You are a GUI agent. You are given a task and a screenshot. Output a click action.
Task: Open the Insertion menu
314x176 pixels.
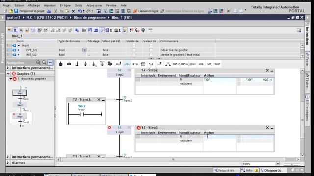[x=50, y=5]
